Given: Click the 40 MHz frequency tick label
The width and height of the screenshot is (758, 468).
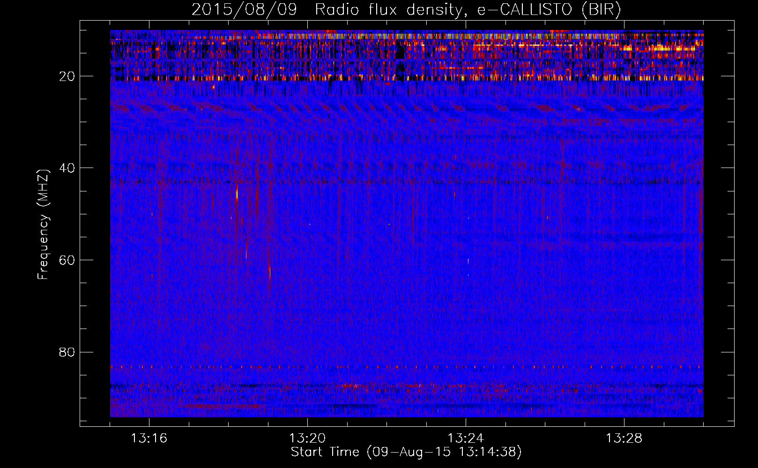Looking at the screenshot, I should pyautogui.click(x=67, y=168).
